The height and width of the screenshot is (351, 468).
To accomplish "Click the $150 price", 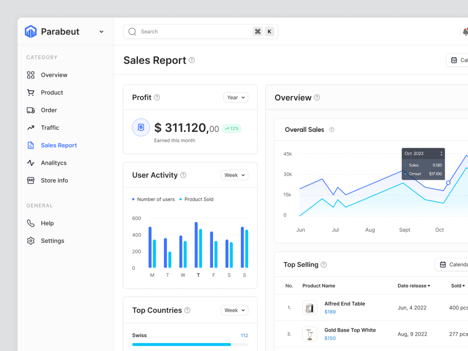I will tap(330, 338).
